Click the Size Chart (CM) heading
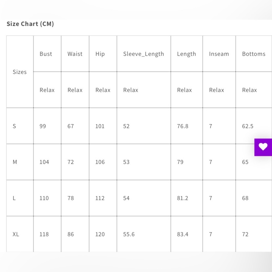The height and width of the screenshot is (272, 272). [x=30, y=24]
